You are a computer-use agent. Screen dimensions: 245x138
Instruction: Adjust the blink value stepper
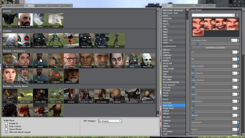238,87
